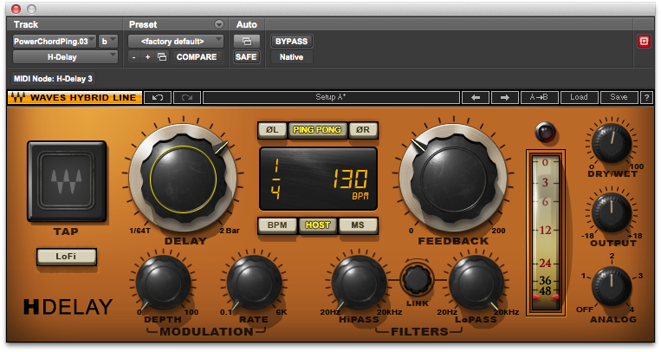The height and width of the screenshot is (352, 661).
Task: Click the output level meter
Action: (545, 232)
